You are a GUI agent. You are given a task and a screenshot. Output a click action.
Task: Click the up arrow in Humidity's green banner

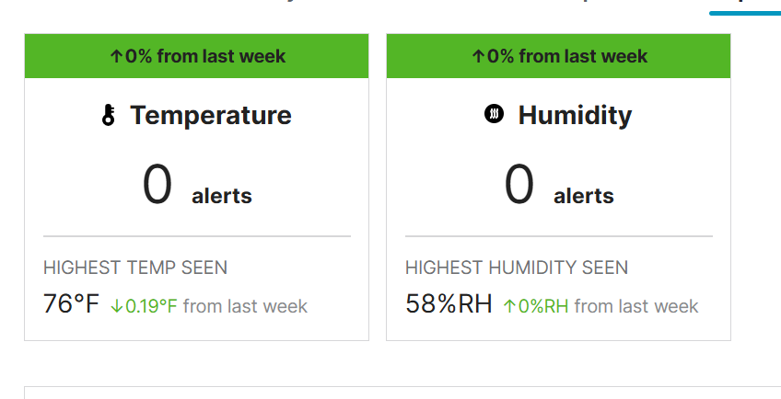coord(478,57)
